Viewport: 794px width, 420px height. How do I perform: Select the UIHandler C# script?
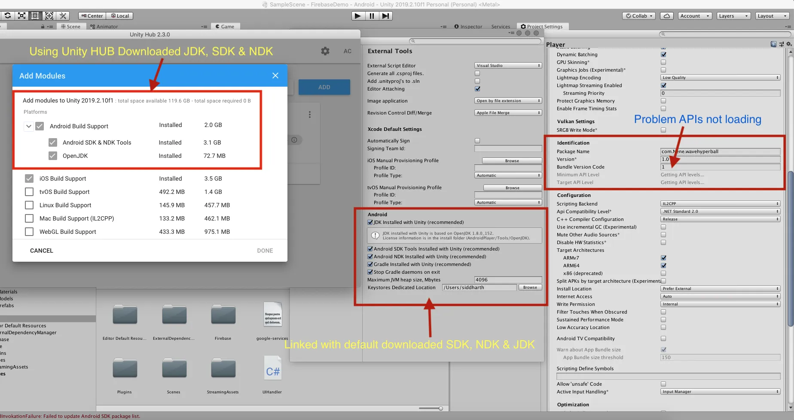(x=272, y=368)
